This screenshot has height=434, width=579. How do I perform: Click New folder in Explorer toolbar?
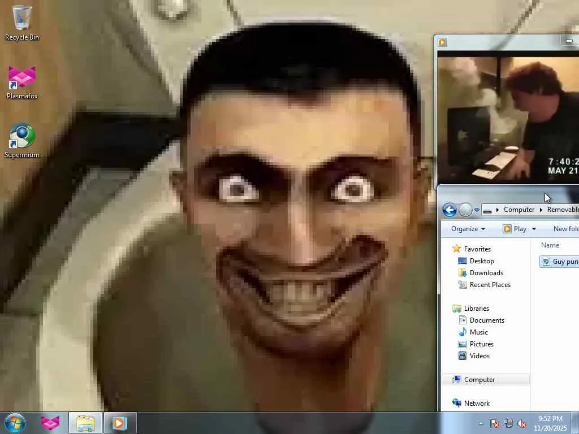565,229
